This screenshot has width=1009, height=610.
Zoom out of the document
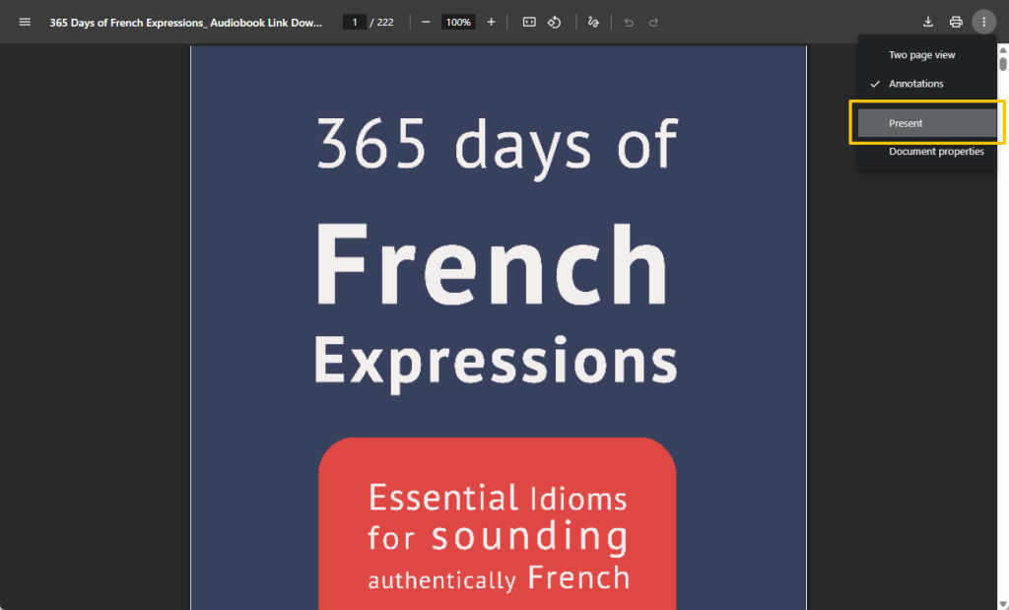(425, 21)
